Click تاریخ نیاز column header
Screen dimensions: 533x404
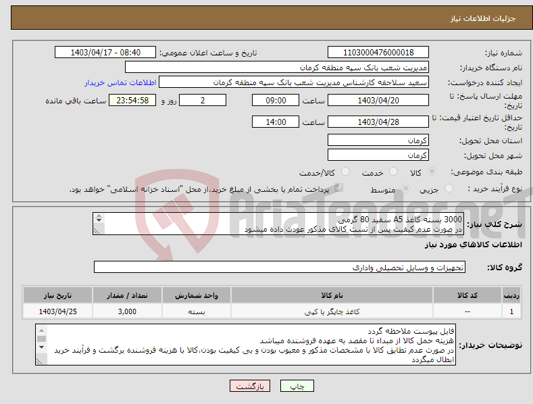pos(58,295)
